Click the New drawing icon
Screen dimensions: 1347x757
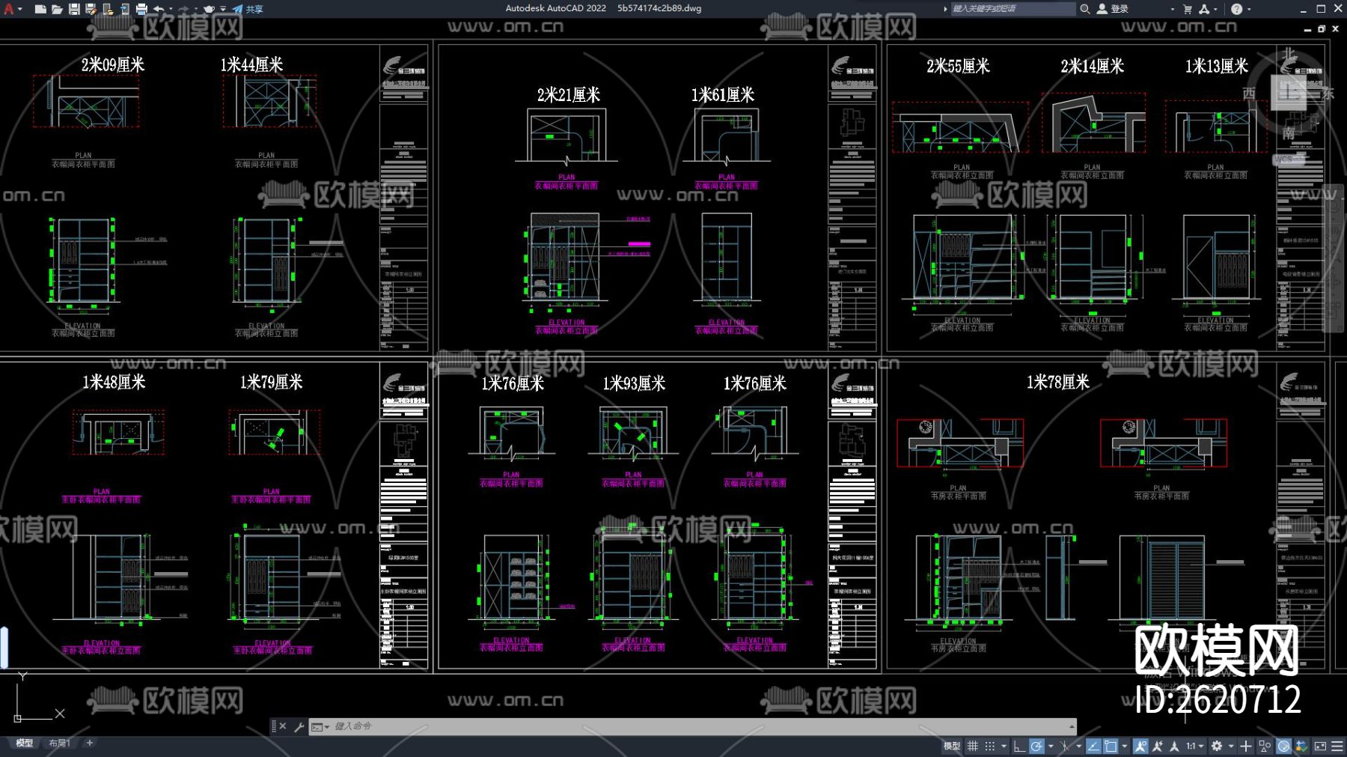point(40,9)
